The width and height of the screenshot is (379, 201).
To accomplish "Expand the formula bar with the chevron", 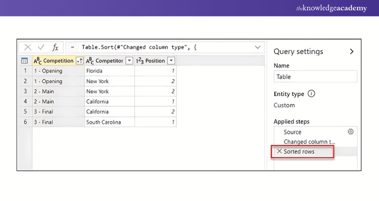I will 258,47.
